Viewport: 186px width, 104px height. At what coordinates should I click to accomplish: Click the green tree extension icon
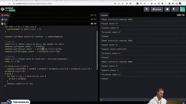pos(162,4)
